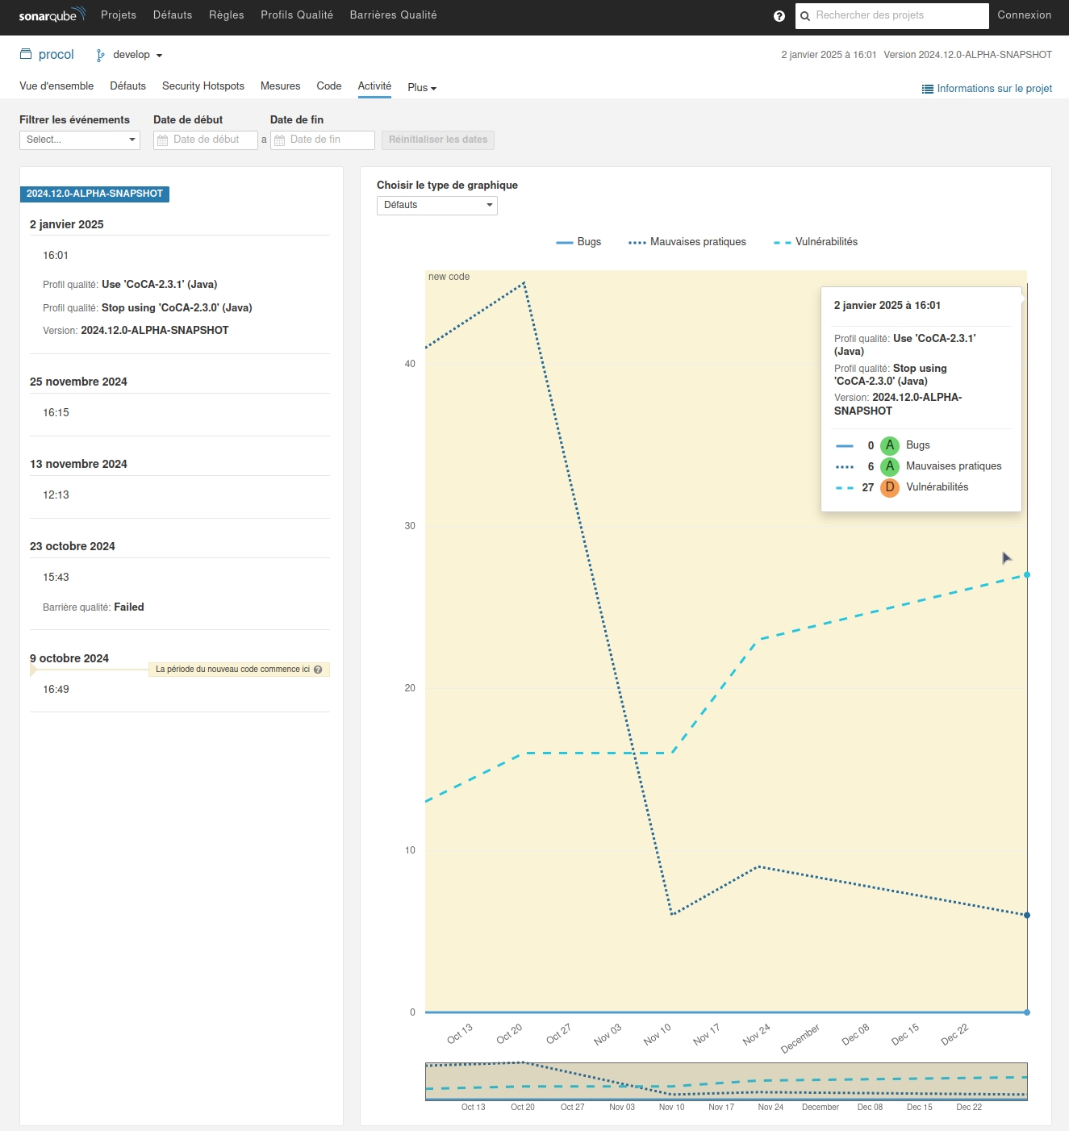Viewport: 1069px width, 1131px height.
Task: Click the 2024.12.0-ALPHA-SNAPSHOT version badge
Action: point(94,194)
